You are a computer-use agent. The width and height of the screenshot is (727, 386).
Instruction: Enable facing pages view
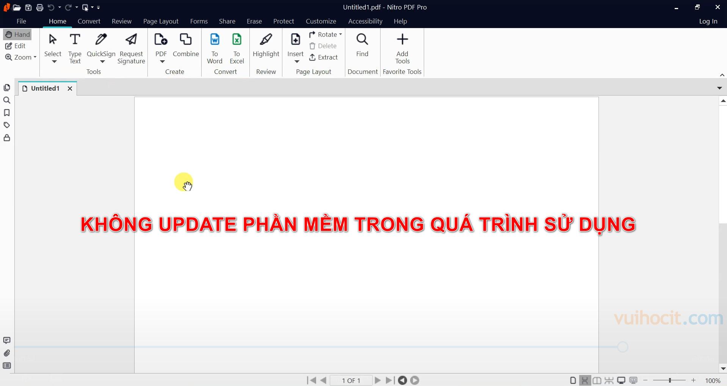597,380
